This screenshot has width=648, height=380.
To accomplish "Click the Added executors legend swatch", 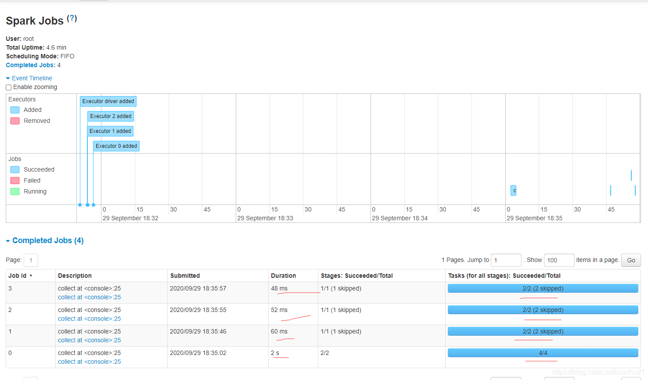I will (x=15, y=110).
